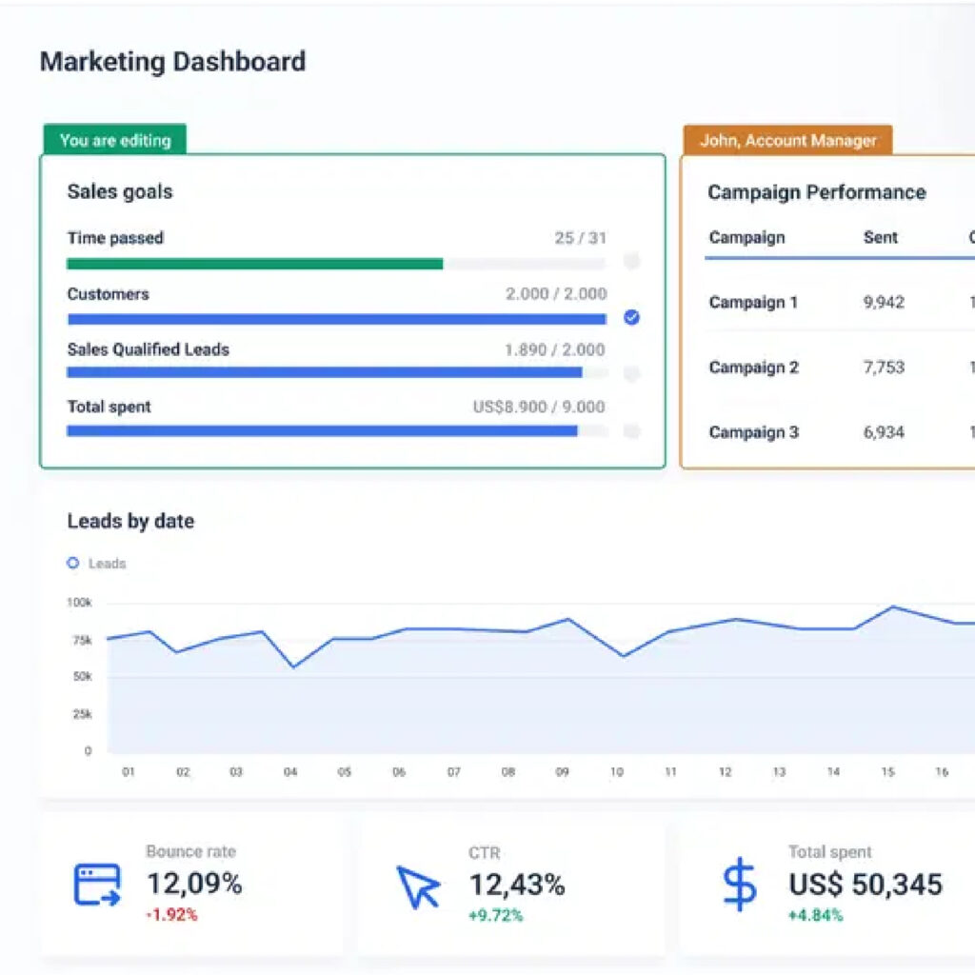Select the 'John, Account Manager' orange tab
This screenshot has width=975, height=975.
[787, 140]
